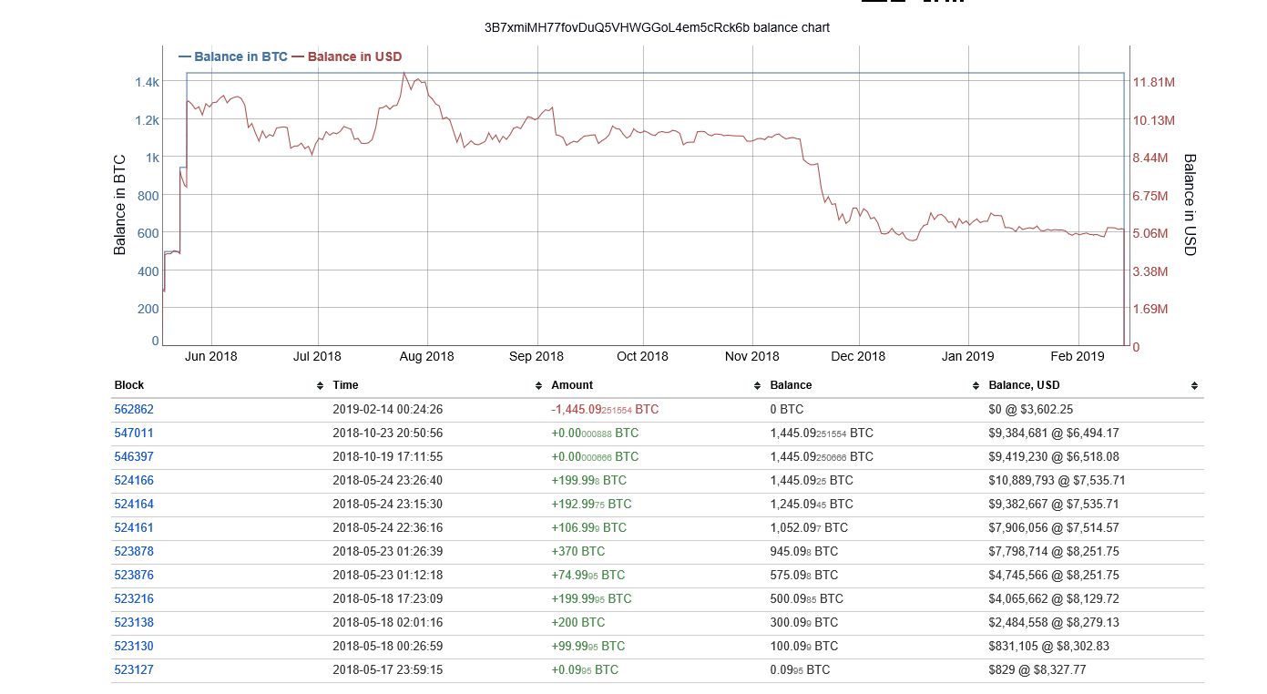The width and height of the screenshot is (1267, 694).
Task: Click the time 2019-02-14 00:24:26
Action: coord(388,410)
